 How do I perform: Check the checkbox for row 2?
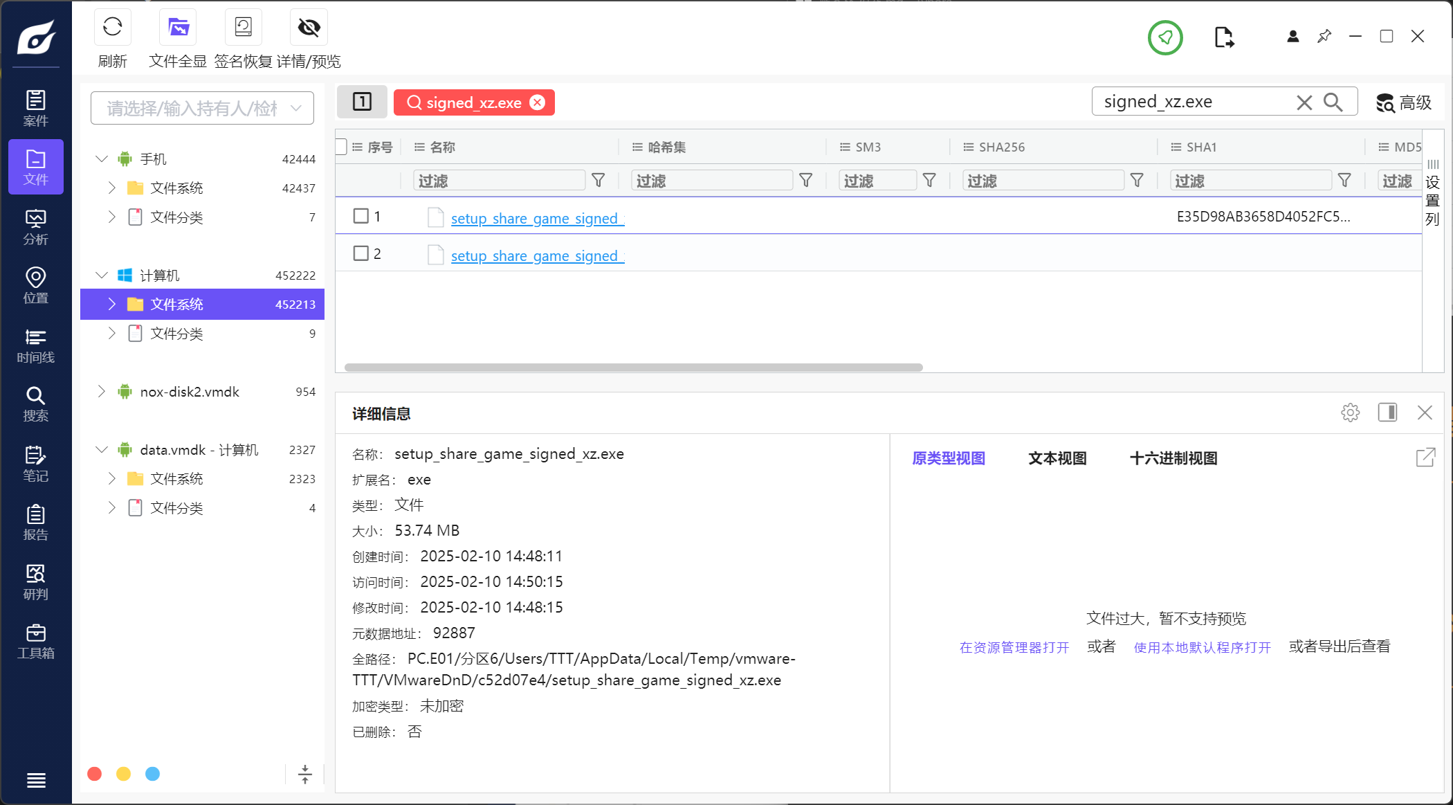tap(360, 253)
